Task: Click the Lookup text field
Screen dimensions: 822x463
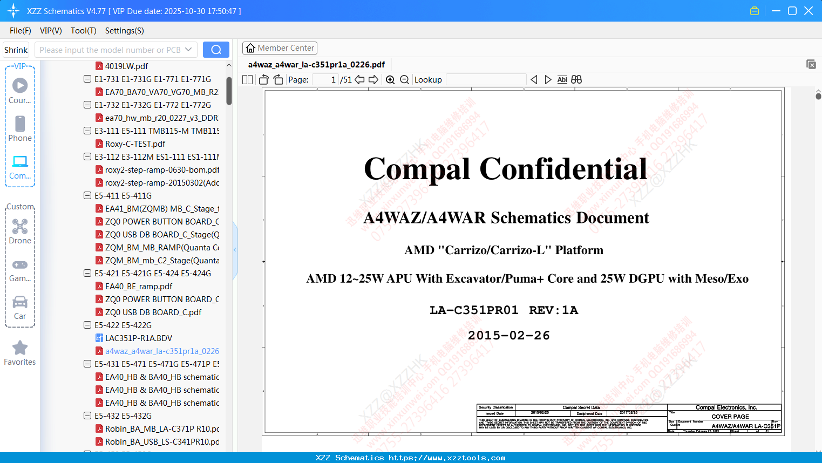Action: tap(486, 80)
